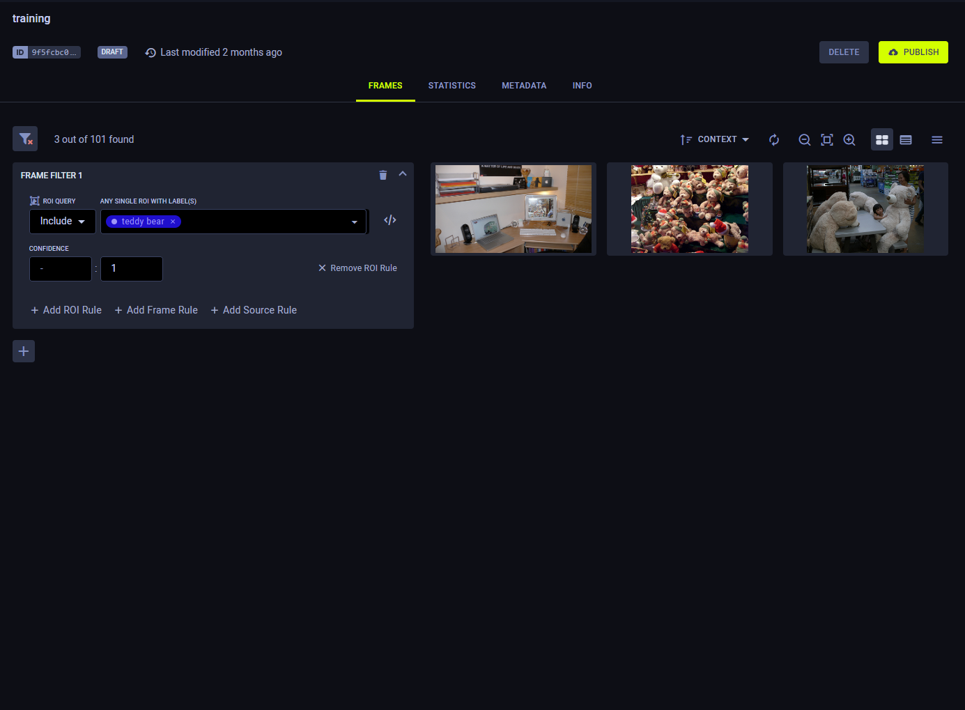
Task: Switch to the STATISTICS tab
Action: 452,86
